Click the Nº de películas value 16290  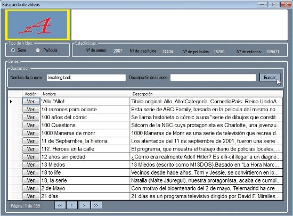(219, 52)
